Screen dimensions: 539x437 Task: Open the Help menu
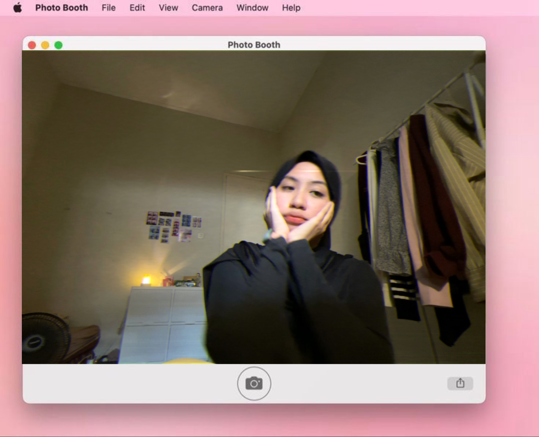click(291, 8)
